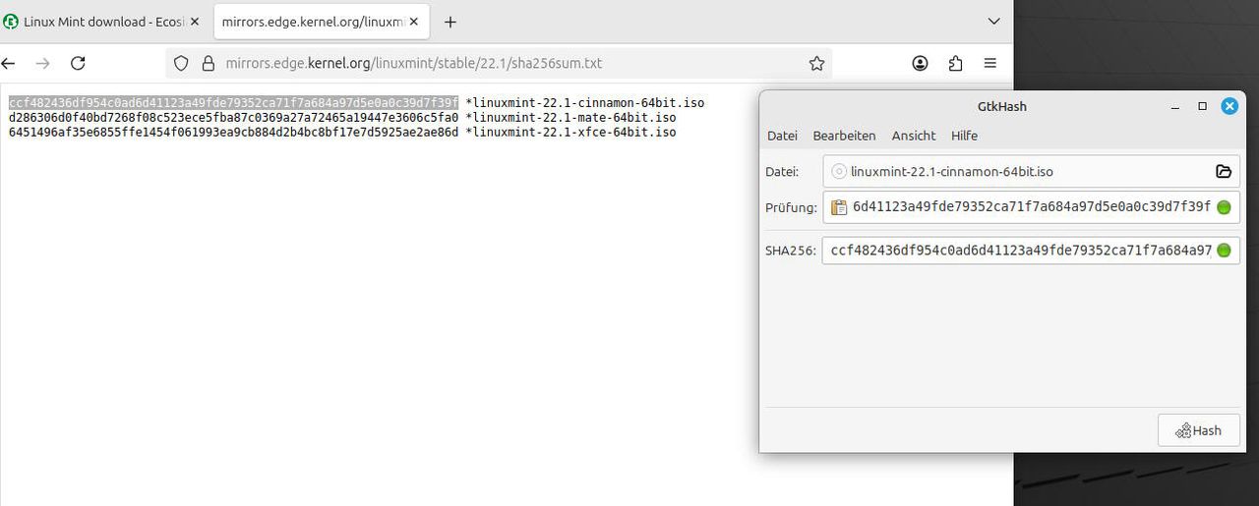
Task: Switch to Linux Mint download tab
Action: (103, 22)
